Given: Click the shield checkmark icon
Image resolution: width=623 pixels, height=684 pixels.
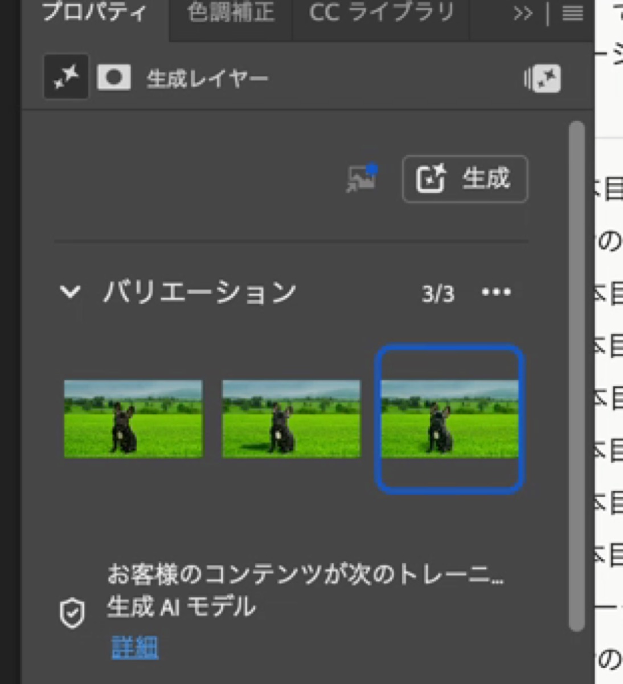Looking at the screenshot, I should tap(72, 613).
